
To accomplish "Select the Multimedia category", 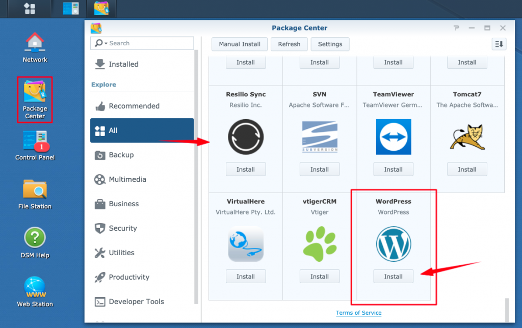I will [x=142, y=179].
